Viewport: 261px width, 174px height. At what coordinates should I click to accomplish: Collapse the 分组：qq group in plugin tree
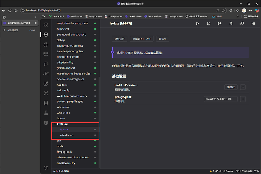pos(54,124)
